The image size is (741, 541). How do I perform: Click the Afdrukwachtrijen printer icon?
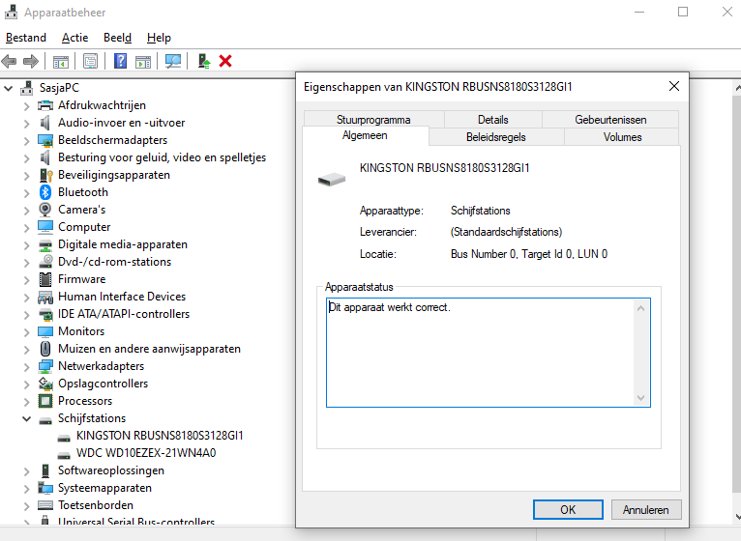point(45,105)
